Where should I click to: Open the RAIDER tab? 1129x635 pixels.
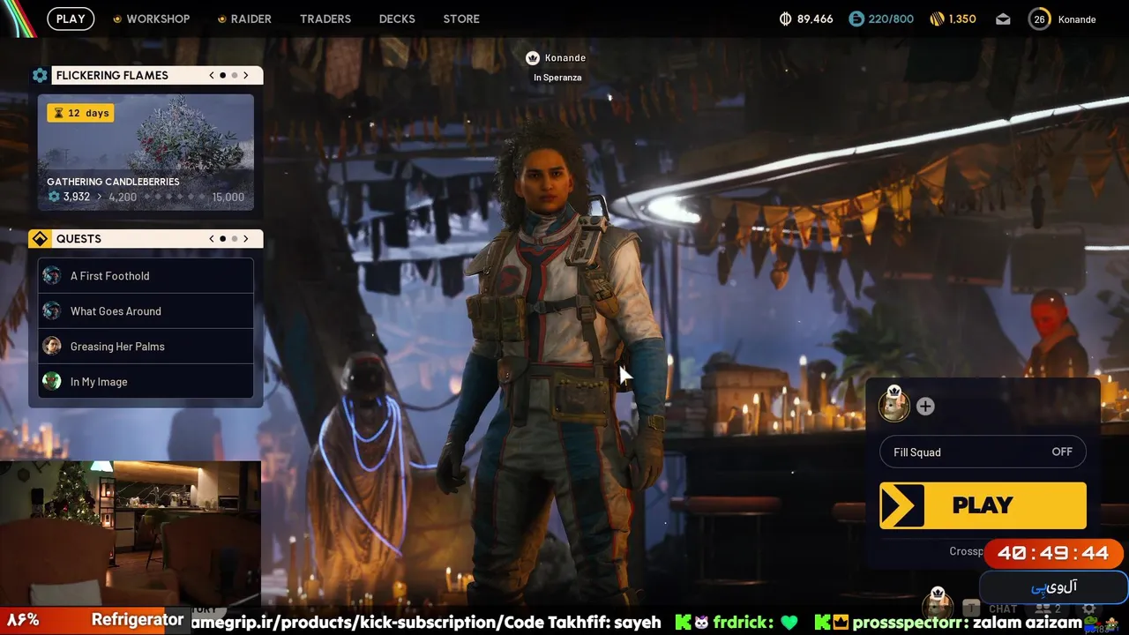click(251, 19)
